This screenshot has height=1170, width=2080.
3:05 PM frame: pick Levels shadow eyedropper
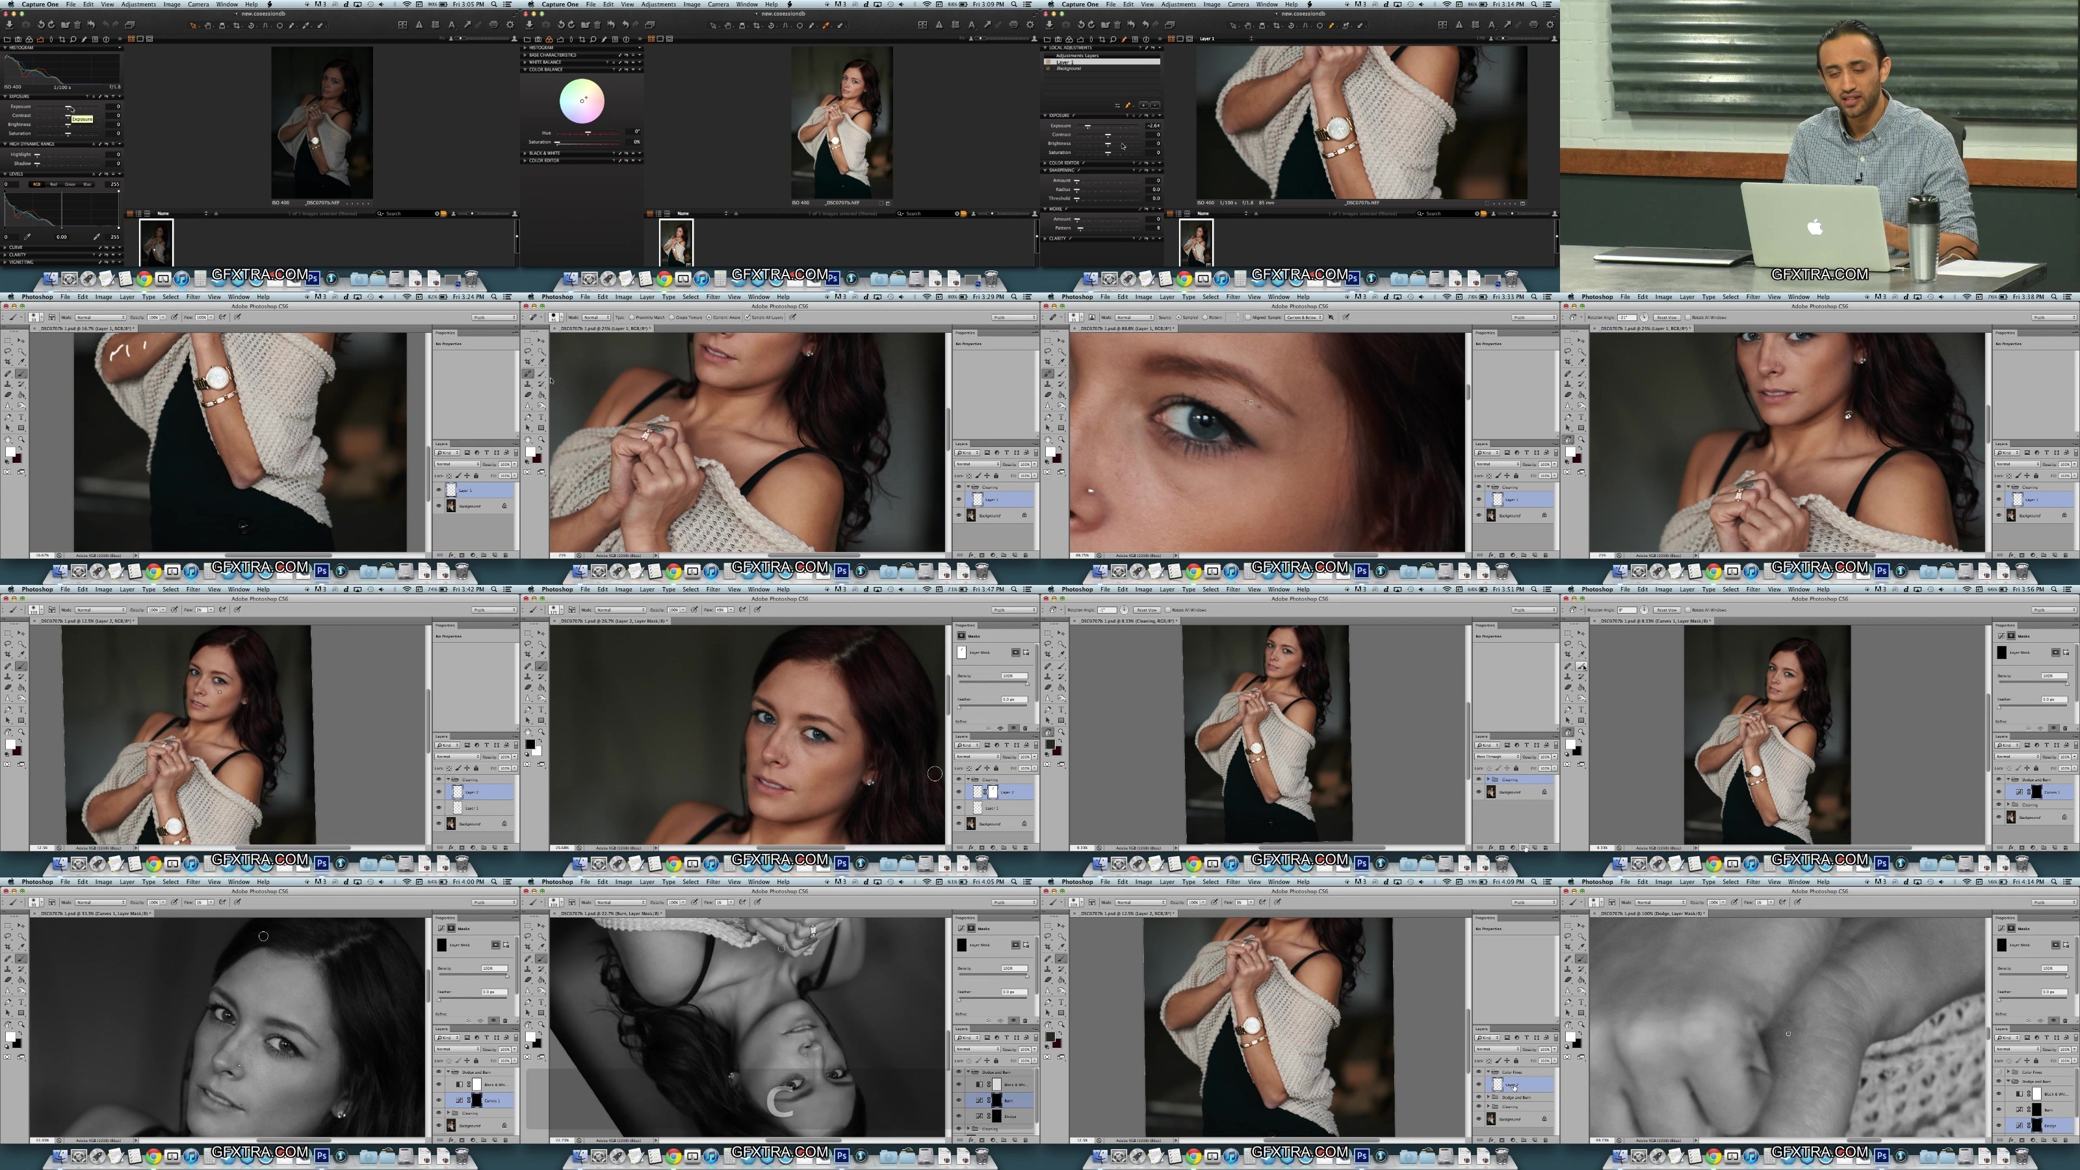tap(27, 237)
